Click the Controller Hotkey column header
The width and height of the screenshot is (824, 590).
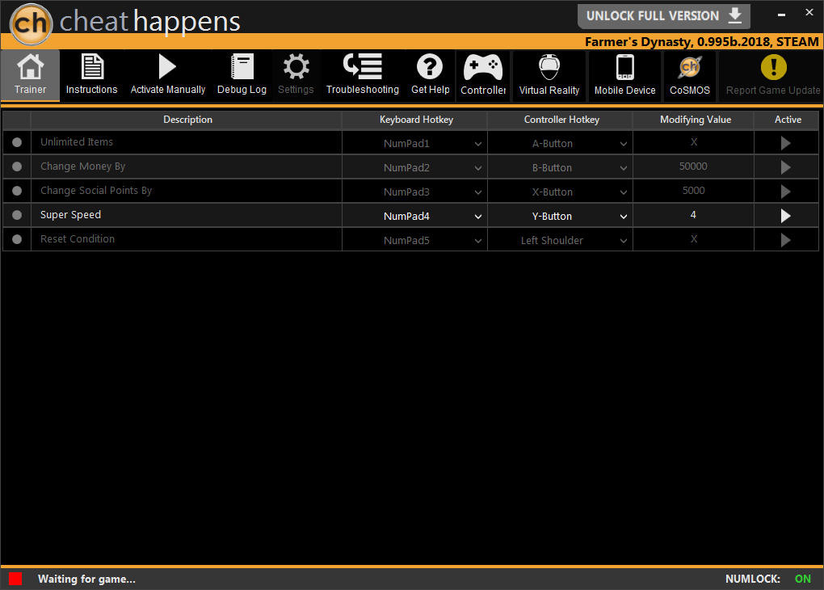point(561,120)
